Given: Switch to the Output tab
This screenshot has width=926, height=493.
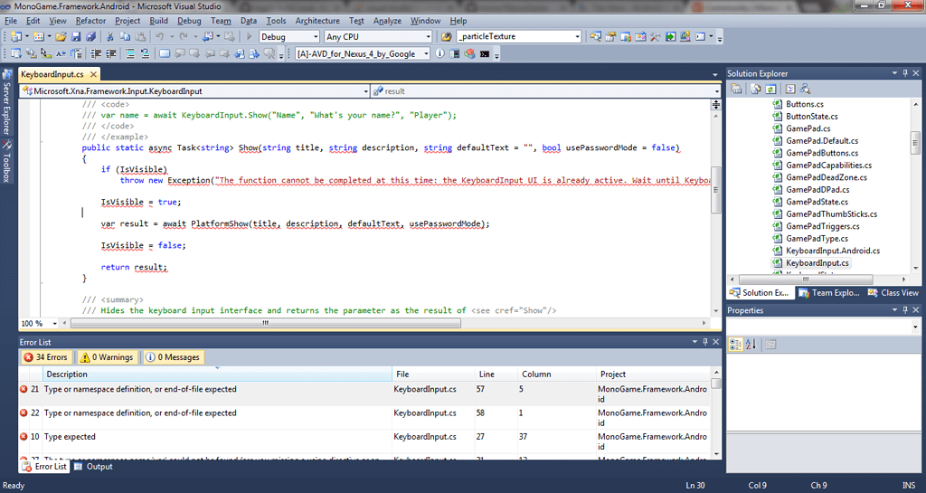Looking at the screenshot, I should [x=93, y=467].
